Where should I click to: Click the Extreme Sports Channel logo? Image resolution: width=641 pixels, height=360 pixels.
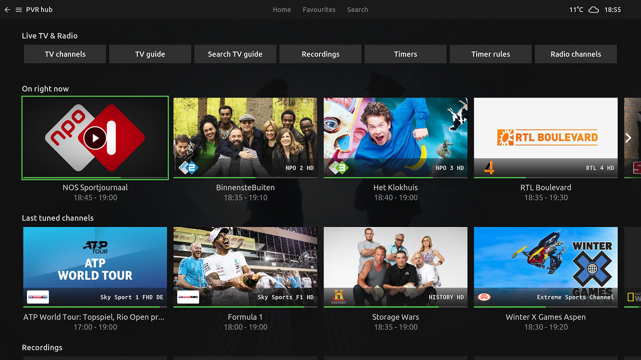coord(484,297)
